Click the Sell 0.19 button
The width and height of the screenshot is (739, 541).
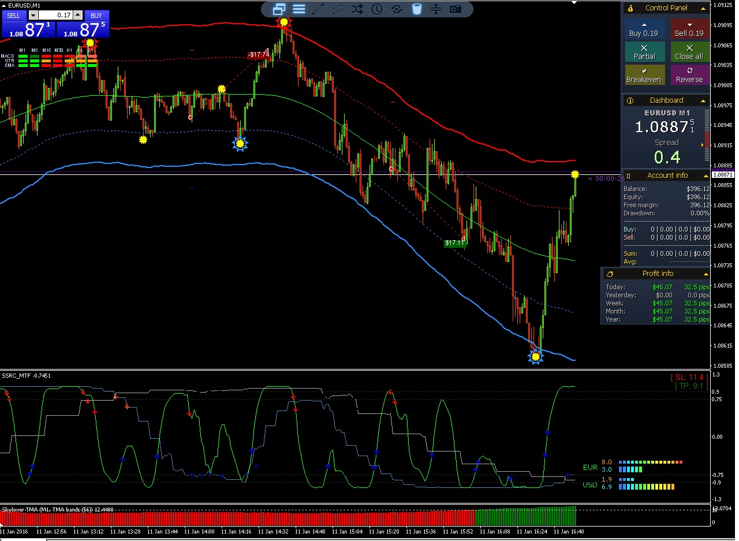689,29
